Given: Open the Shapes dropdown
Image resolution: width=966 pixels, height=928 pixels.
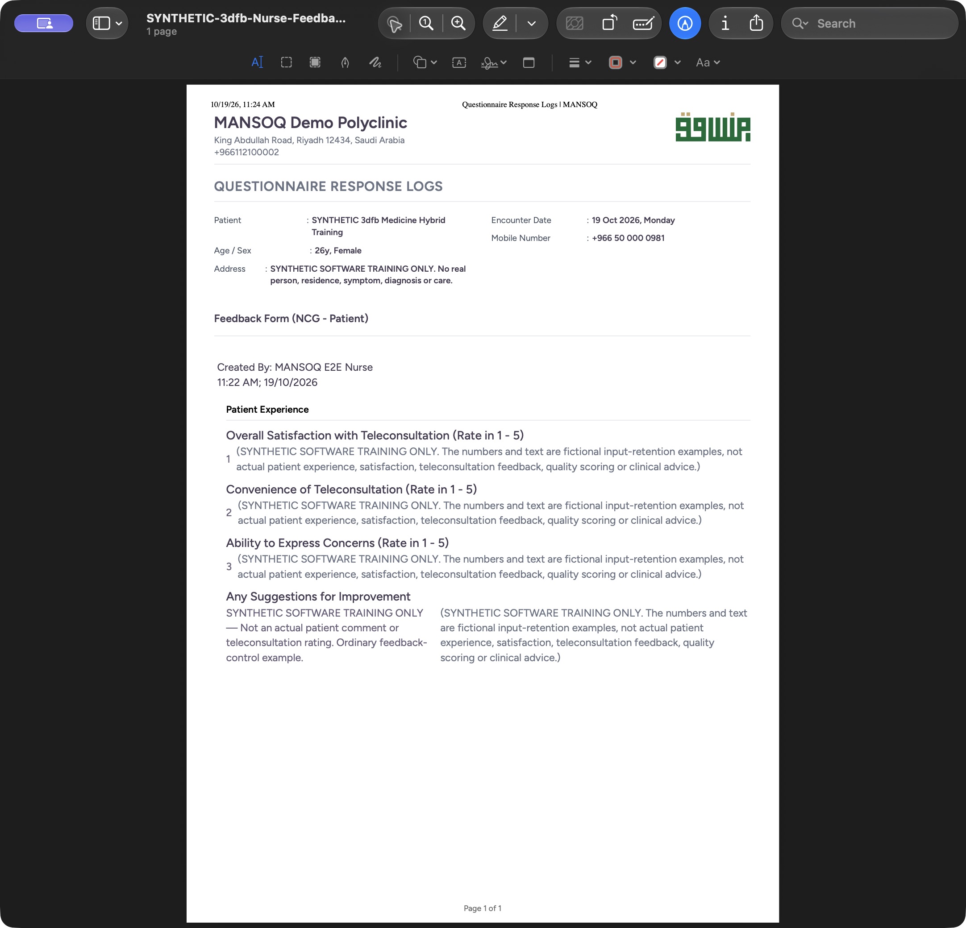Looking at the screenshot, I should (x=425, y=62).
